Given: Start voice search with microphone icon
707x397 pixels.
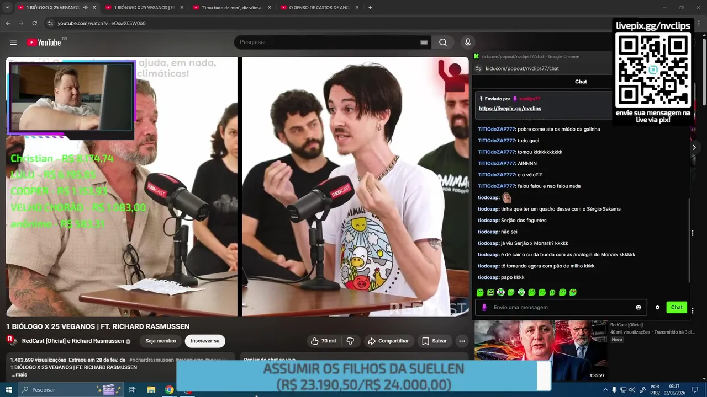Looking at the screenshot, I should tap(468, 42).
